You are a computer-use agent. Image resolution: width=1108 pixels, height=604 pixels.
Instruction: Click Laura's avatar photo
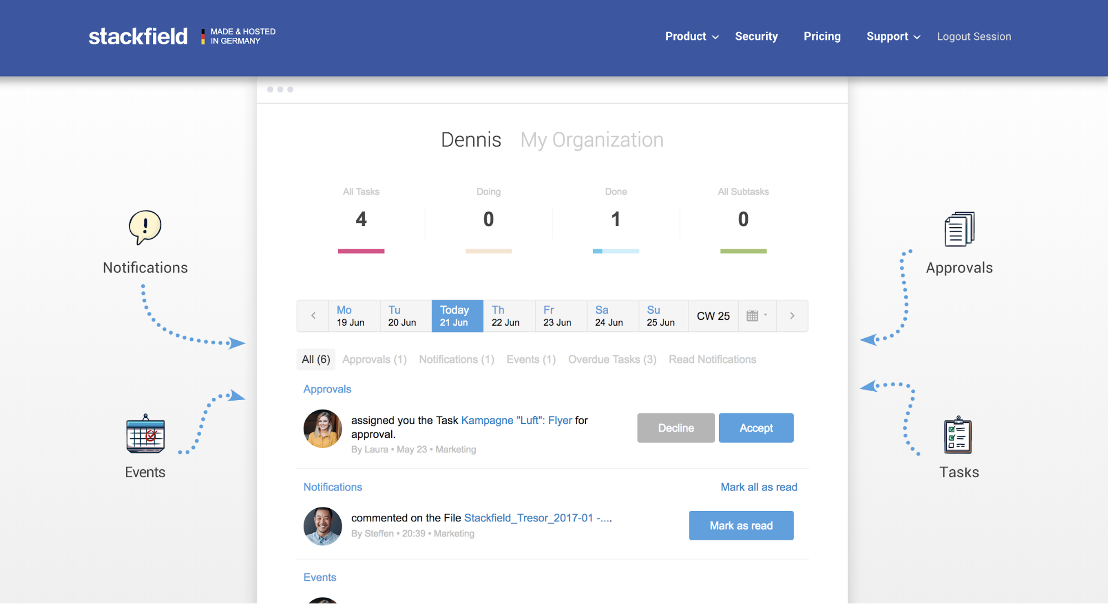click(x=323, y=428)
